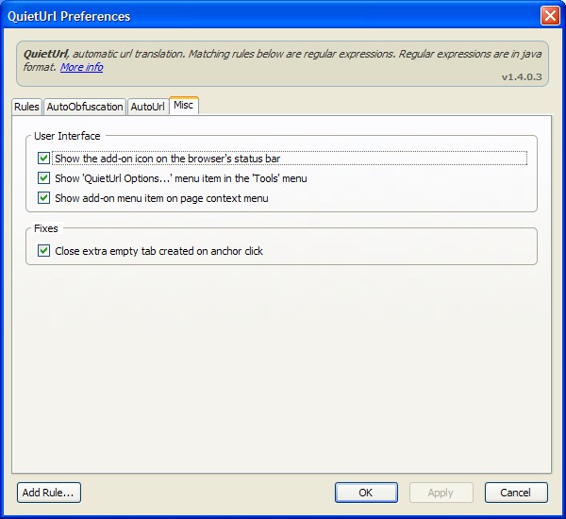This screenshot has height=519, width=566.
Task: Select the AutoUrl tab
Action: tap(148, 107)
